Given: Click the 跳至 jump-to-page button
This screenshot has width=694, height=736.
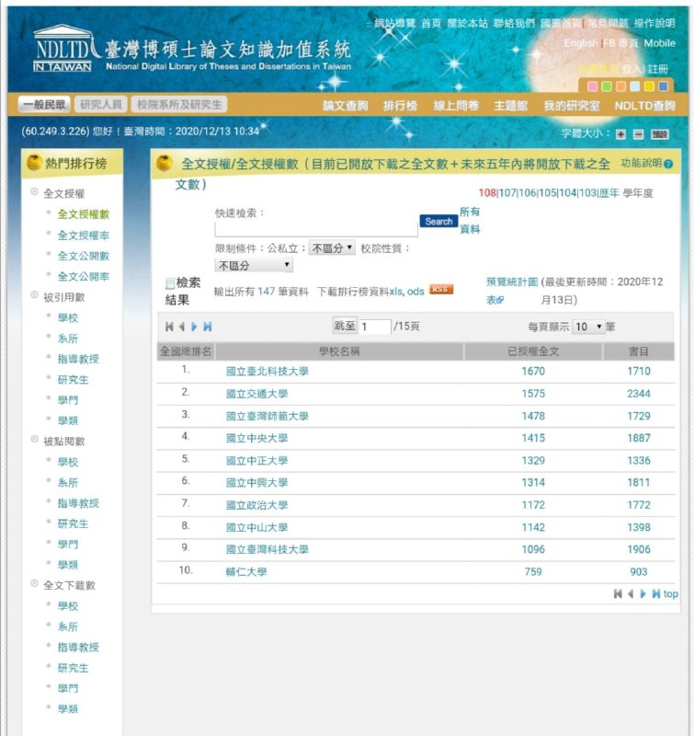Looking at the screenshot, I should pos(345,326).
